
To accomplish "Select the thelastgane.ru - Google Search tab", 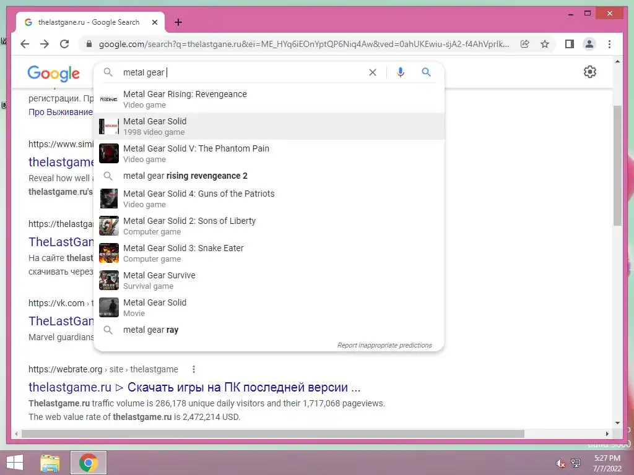I will tap(90, 22).
